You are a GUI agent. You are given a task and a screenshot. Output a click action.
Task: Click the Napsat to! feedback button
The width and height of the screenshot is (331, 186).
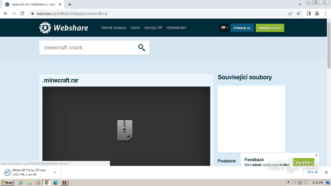click(304, 162)
